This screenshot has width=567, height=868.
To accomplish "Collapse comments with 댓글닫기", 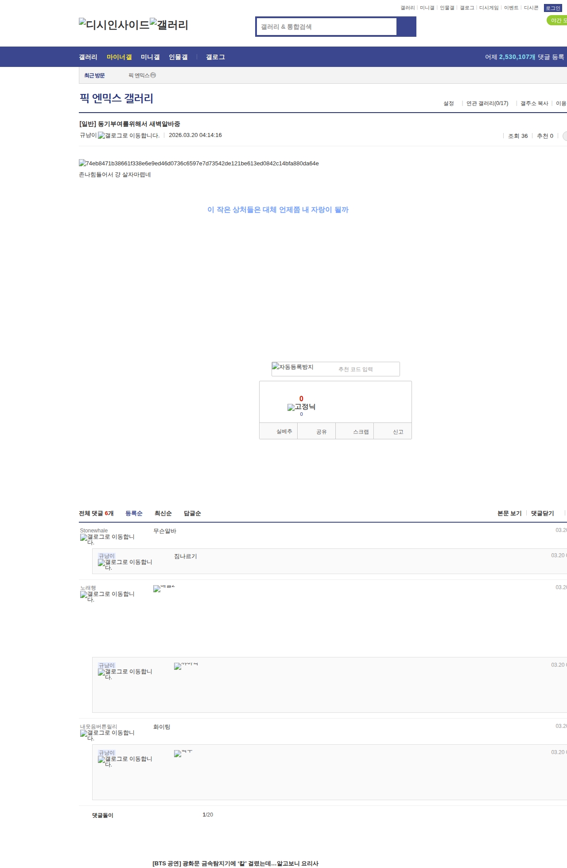I will [x=542, y=513].
